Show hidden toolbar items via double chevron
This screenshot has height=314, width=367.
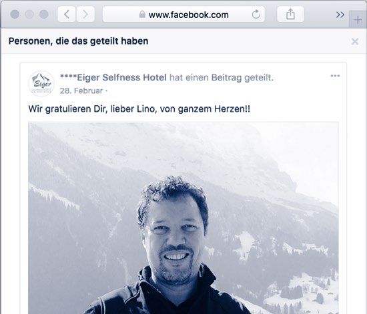[x=340, y=15]
